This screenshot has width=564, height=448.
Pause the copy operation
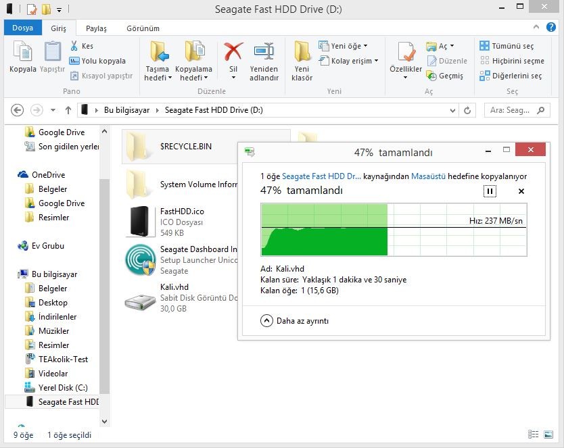[x=490, y=191]
